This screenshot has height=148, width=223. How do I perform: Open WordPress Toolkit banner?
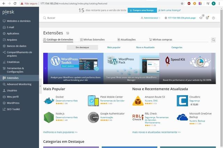(x=76, y=68)
